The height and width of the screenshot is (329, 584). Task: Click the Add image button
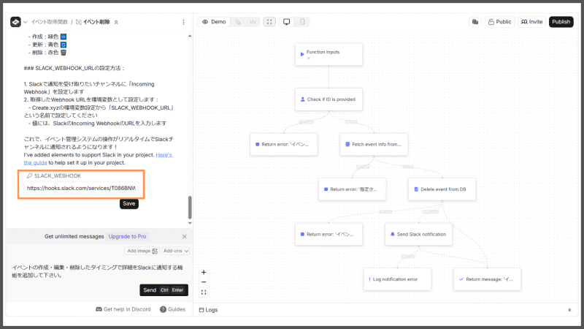click(x=142, y=251)
